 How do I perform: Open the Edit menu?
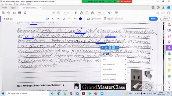[6, 4]
